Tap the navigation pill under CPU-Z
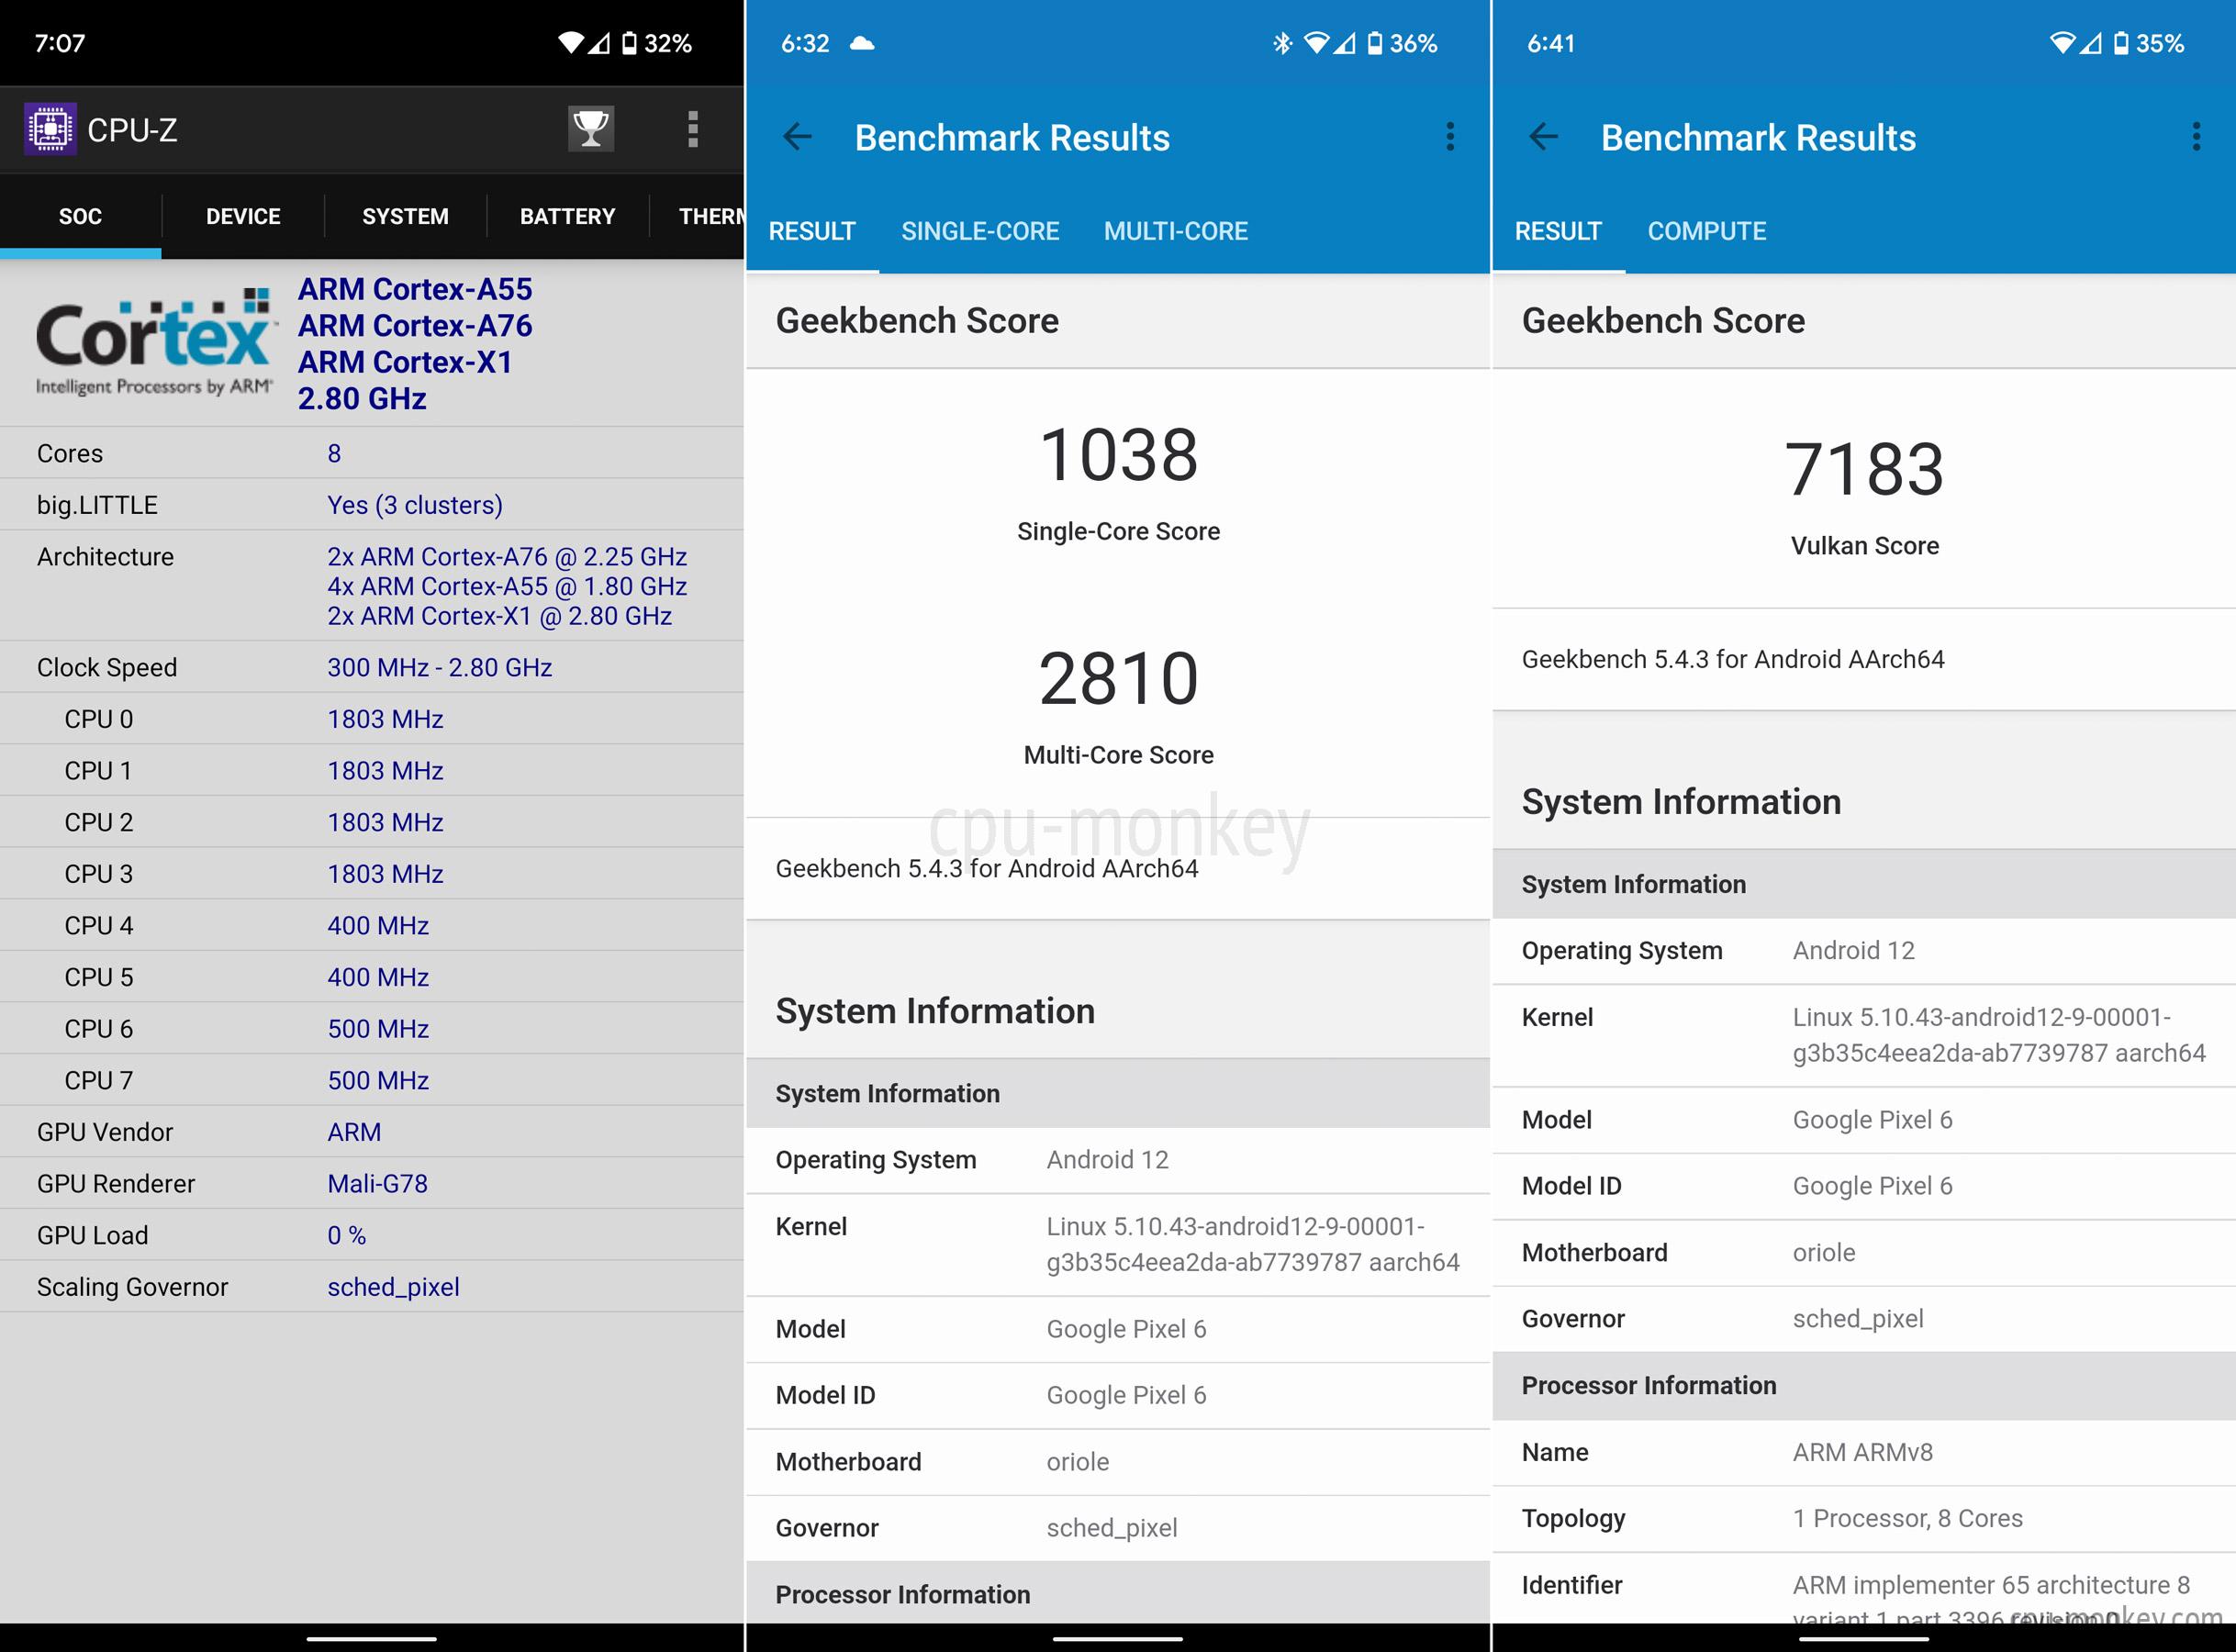2236x1652 pixels. point(371,1639)
